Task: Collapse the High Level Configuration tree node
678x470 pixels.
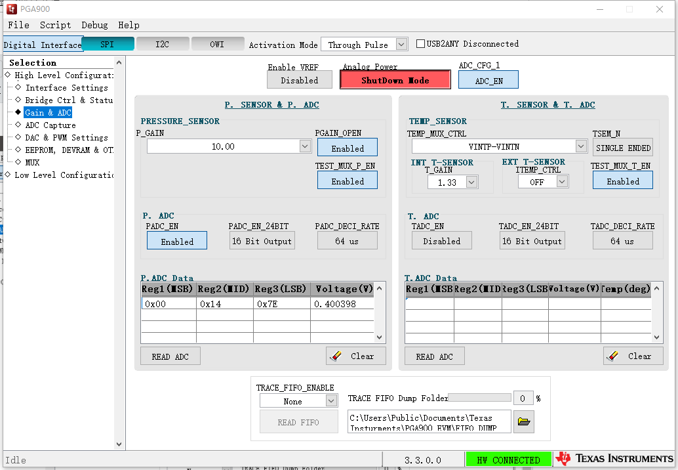Action: pos(8,75)
